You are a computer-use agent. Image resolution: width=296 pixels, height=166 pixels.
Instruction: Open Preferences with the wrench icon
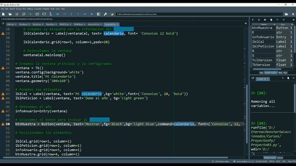click(x=105, y=14)
